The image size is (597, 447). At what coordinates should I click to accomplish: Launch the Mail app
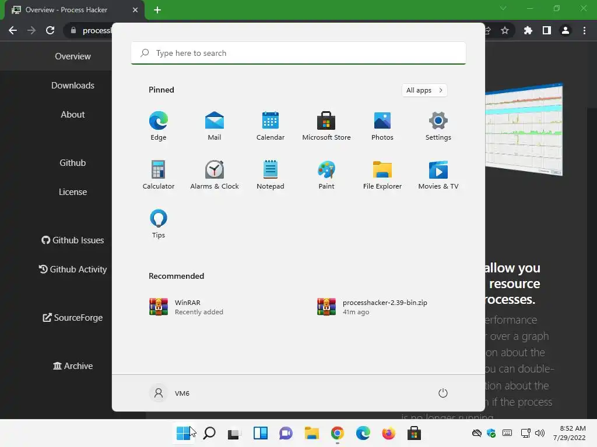[x=215, y=126]
